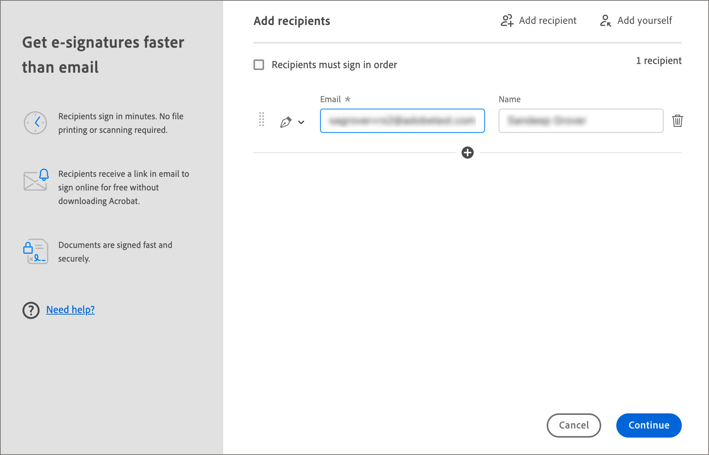709x455 pixels.
Task: Click the question mark circle icon
Action: [31, 310]
